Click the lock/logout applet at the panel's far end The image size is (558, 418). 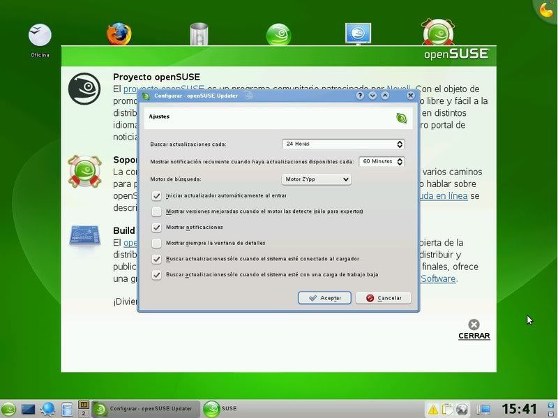pos(551,409)
